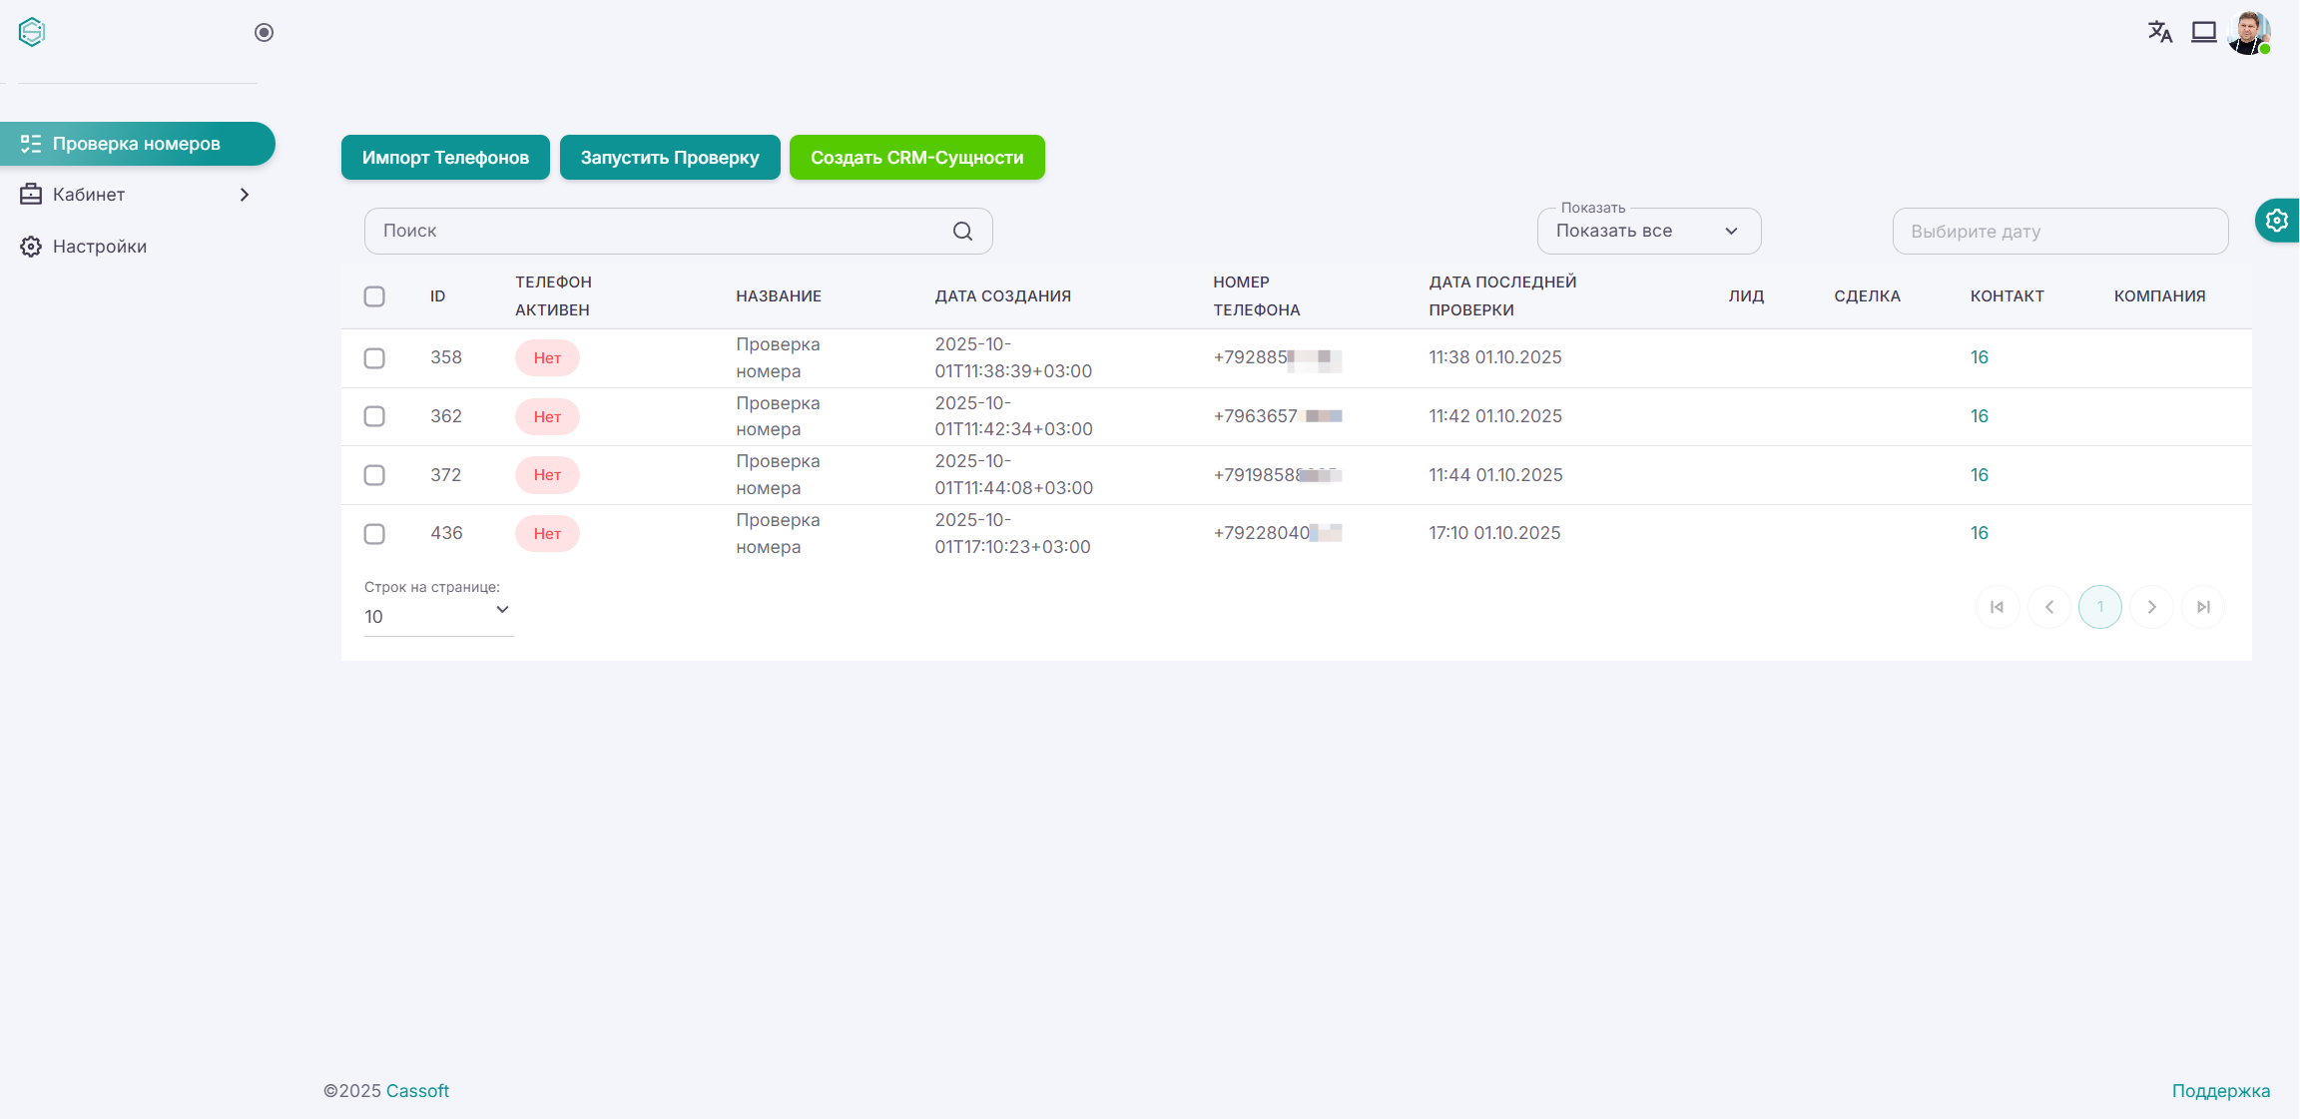Go to the first page arrow
The image size is (2300, 1119).
click(1997, 607)
